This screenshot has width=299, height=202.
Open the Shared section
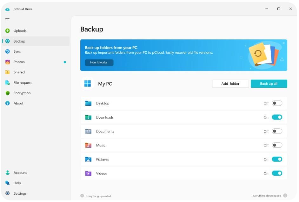(x=36, y=72)
